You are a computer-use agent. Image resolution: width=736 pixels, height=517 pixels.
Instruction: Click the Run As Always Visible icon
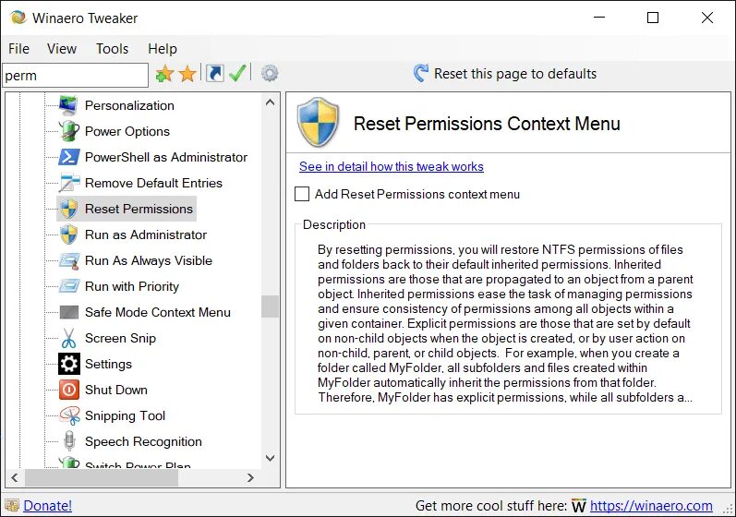point(69,261)
